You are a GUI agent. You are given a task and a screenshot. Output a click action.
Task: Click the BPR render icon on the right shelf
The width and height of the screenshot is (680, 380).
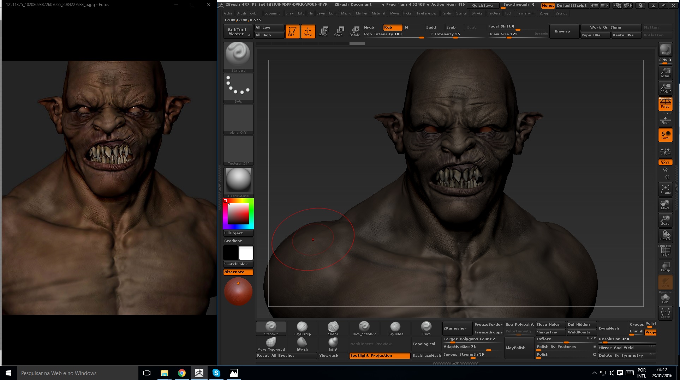(x=665, y=49)
